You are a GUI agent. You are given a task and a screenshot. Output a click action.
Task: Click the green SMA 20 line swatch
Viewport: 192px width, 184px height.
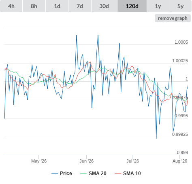(83, 173)
